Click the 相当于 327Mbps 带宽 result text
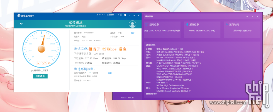 [108, 49]
